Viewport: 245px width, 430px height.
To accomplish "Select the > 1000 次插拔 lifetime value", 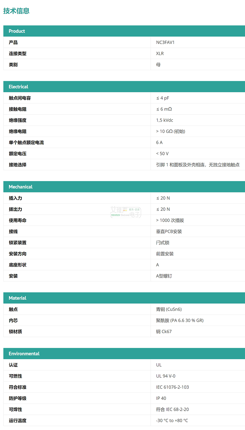I will pos(170,220).
